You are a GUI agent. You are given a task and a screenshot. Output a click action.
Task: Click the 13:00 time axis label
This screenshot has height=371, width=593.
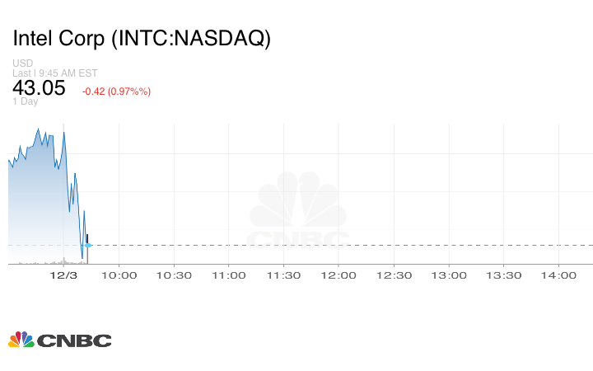coord(449,275)
